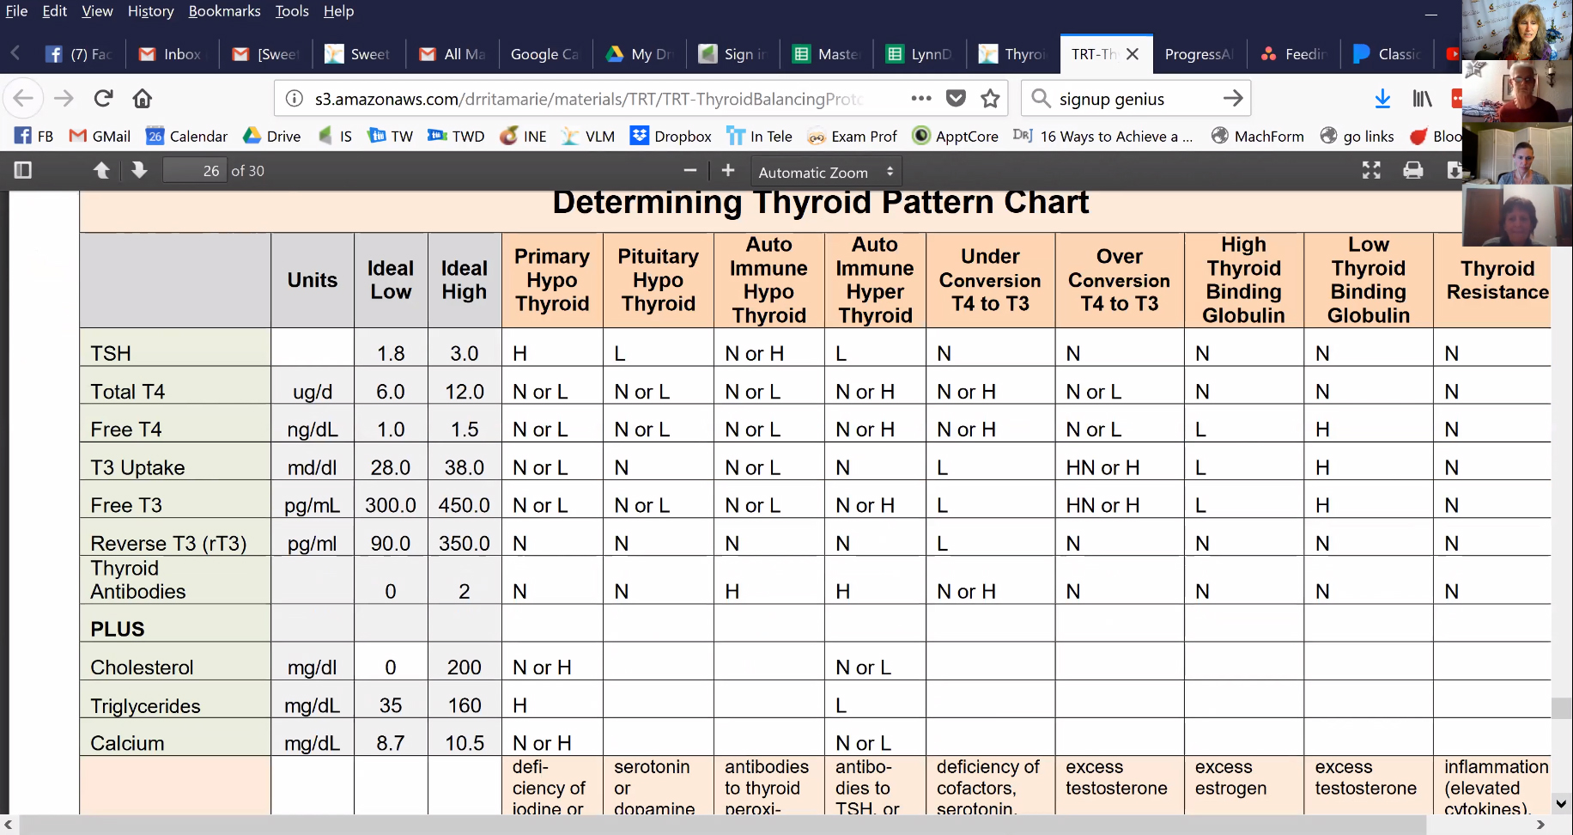Go to the browser home page
This screenshot has width=1573, height=835.
[x=143, y=99]
